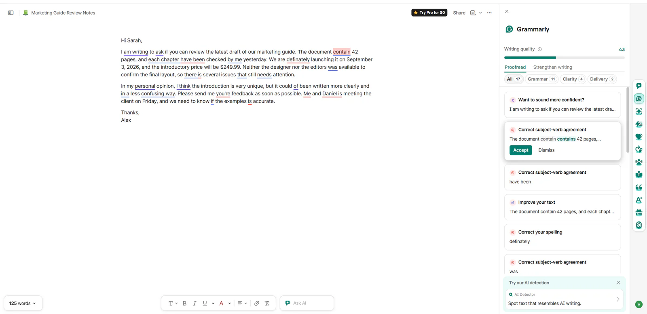Open the quotation marks icon in right rail

click(x=639, y=187)
